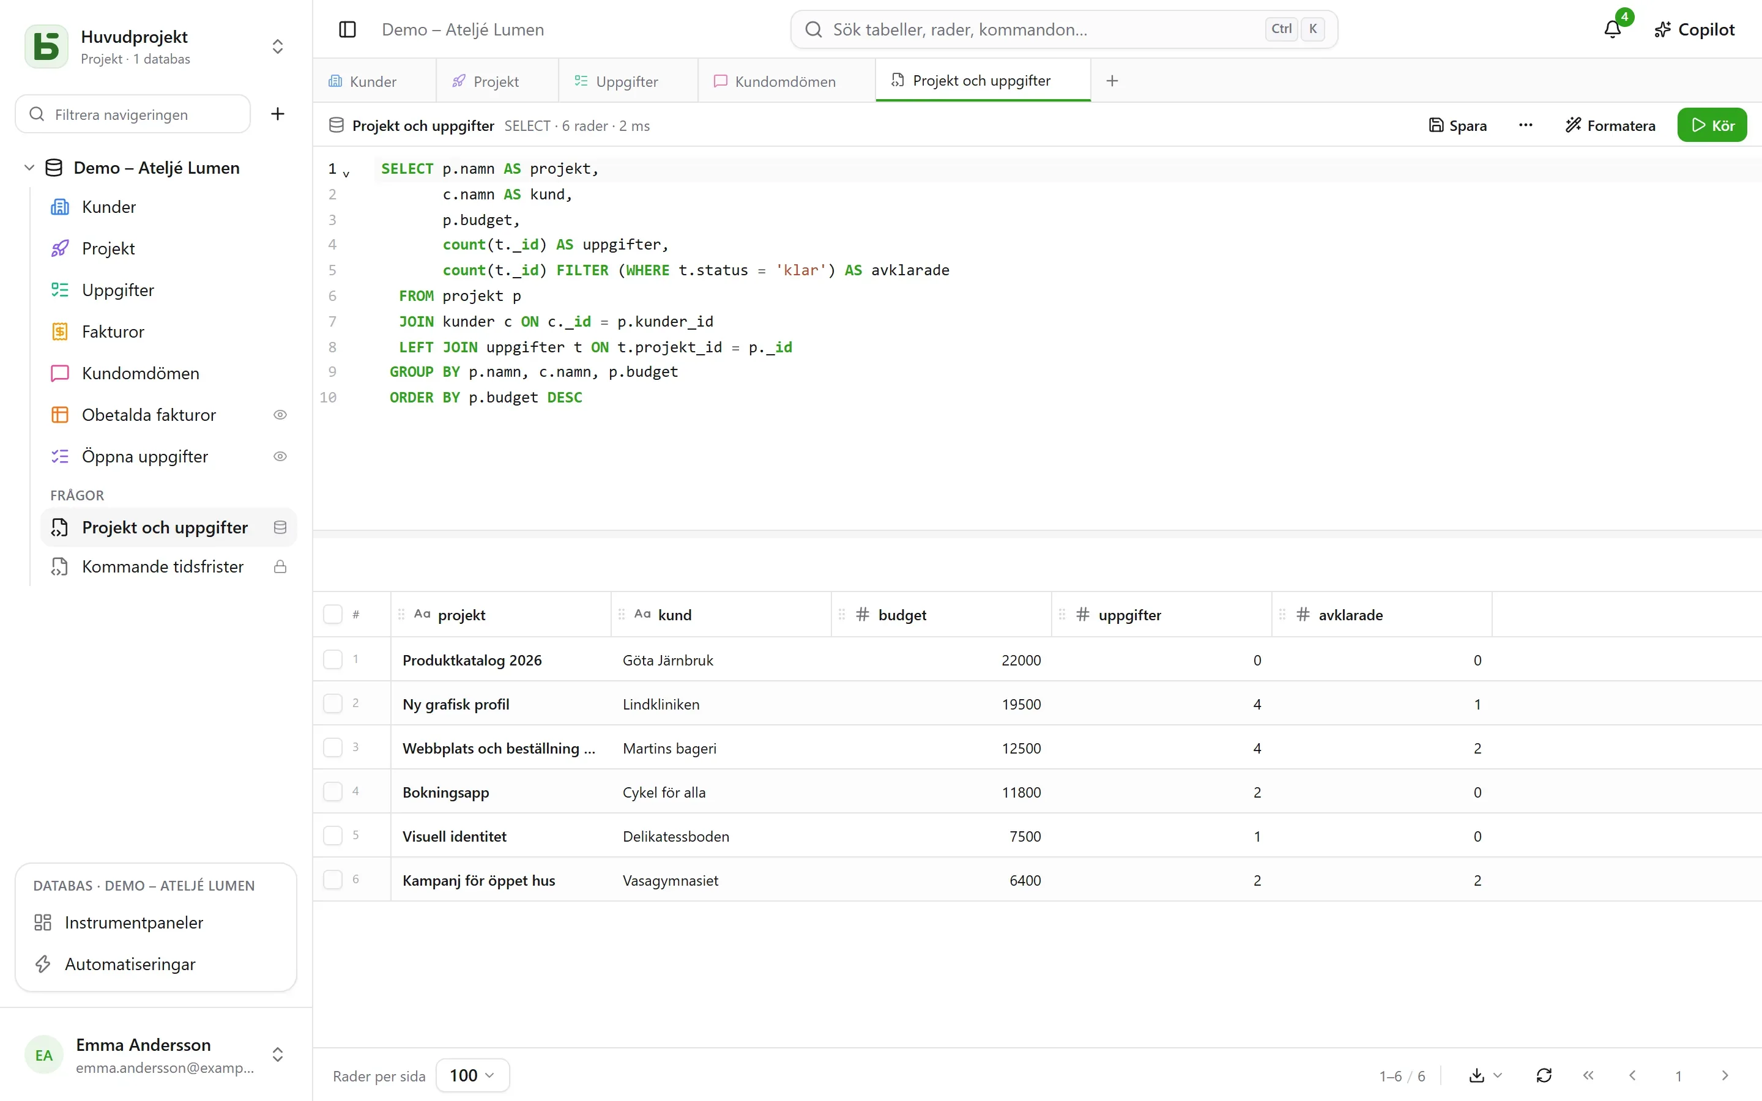Switch to the Projekt tab
This screenshot has height=1101, width=1762.
(x=497, y=81)
